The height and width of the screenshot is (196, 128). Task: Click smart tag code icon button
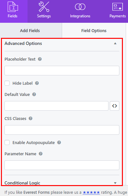pyautogui.click(x=115, y=106)
